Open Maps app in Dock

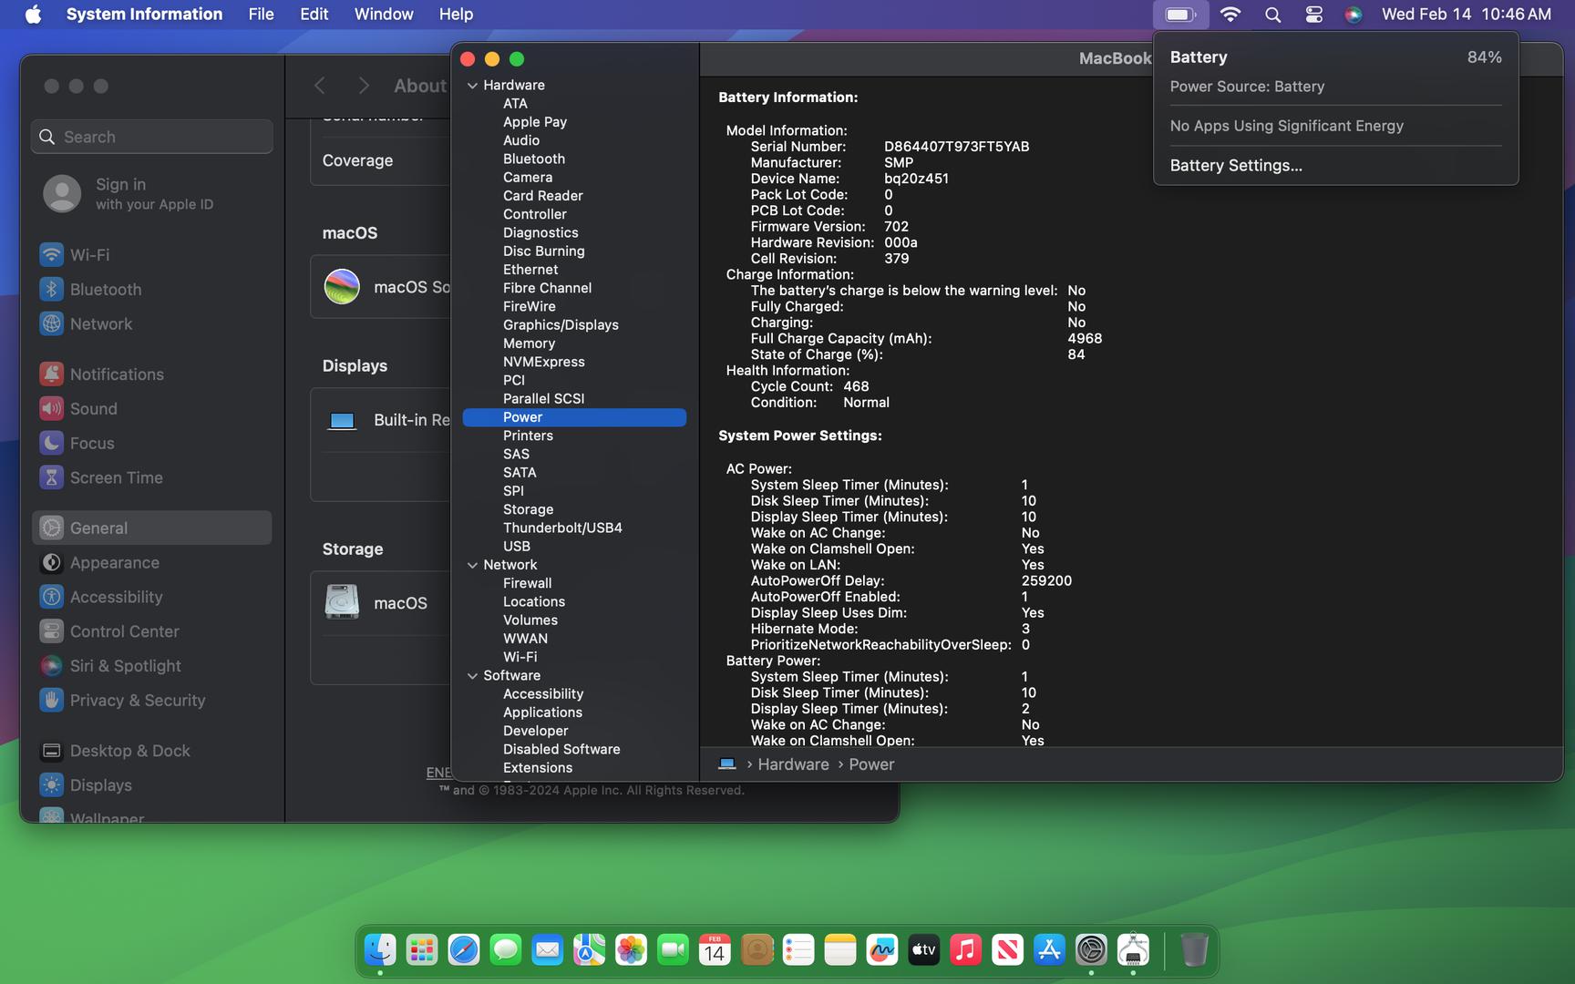[589, 950]
